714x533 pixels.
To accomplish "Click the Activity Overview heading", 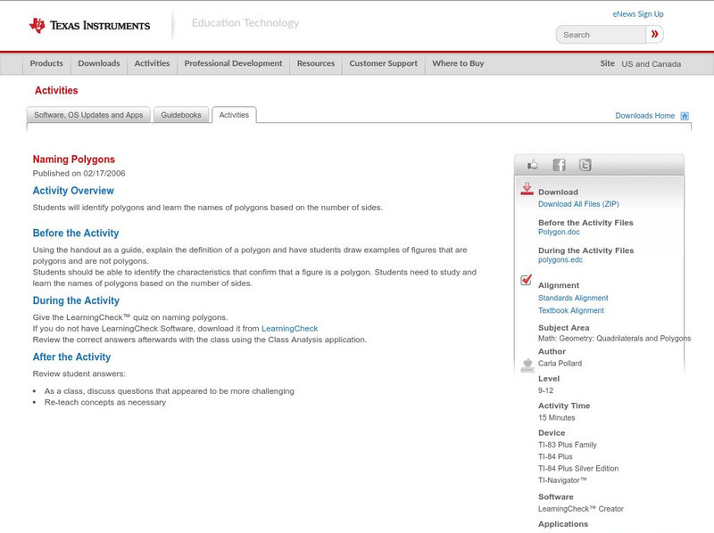I will [x=73, y=191].
